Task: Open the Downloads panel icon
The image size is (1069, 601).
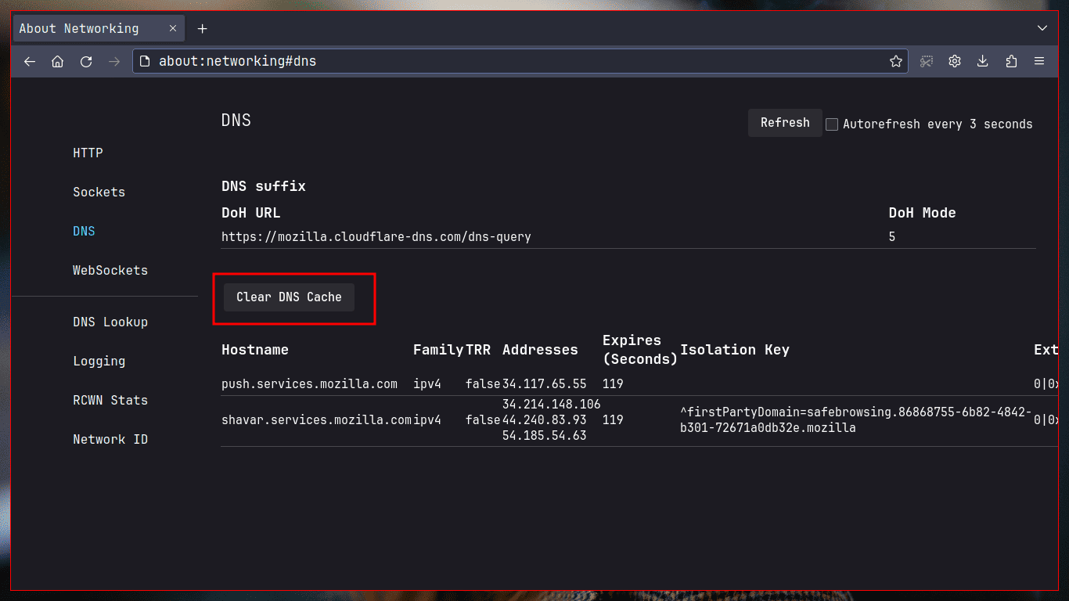Action: (983, 60)
